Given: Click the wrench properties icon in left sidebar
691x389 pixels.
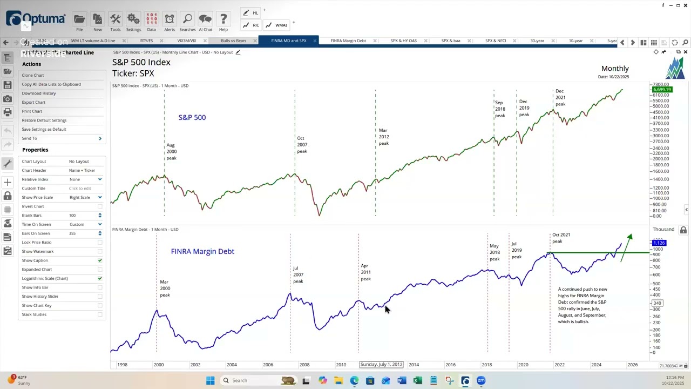Looking at the screenshot, I should tap(8, 163).
